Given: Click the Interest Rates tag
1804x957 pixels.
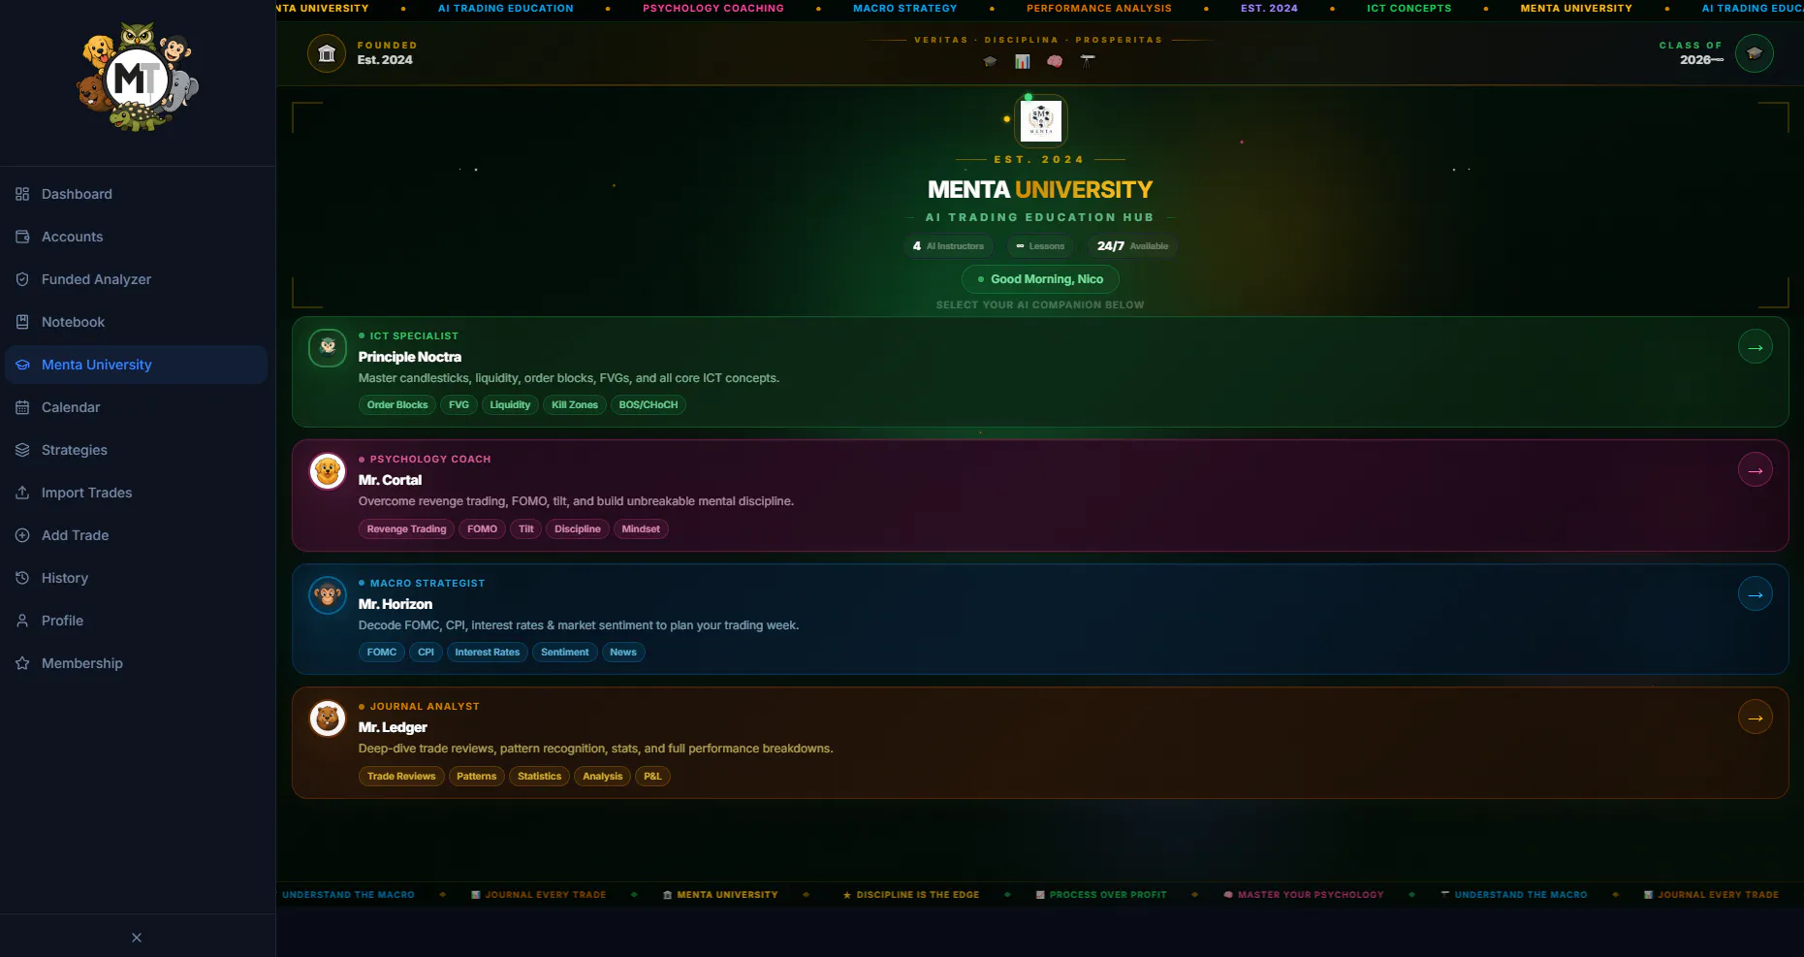Looking at the screenshot, I should (x=488, y=653).
